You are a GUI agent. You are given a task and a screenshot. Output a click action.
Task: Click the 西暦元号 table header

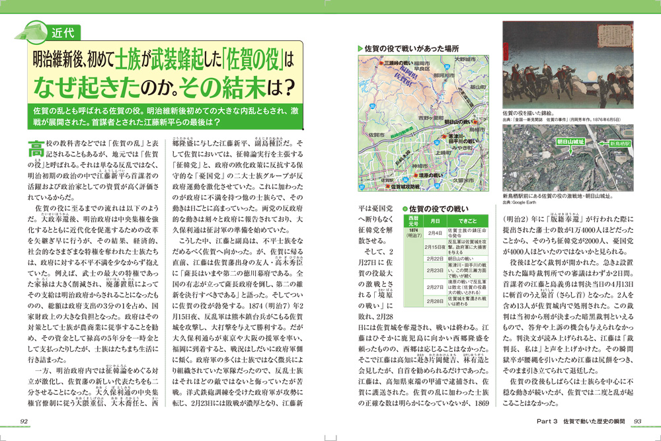(x=414, y=221)
